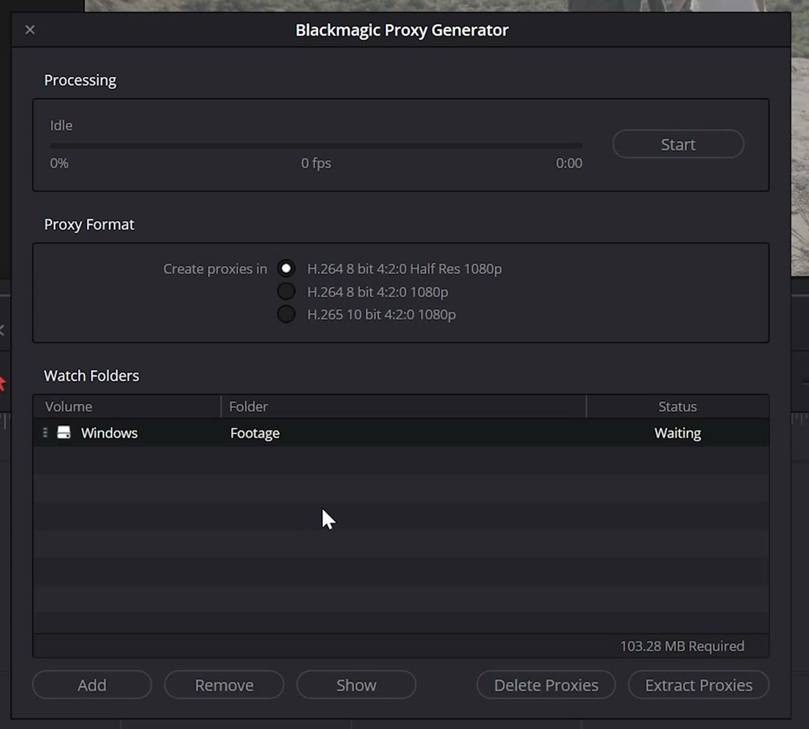Click the Status column header
Screen dimensions: 809x729
click(x=678, y=407)
